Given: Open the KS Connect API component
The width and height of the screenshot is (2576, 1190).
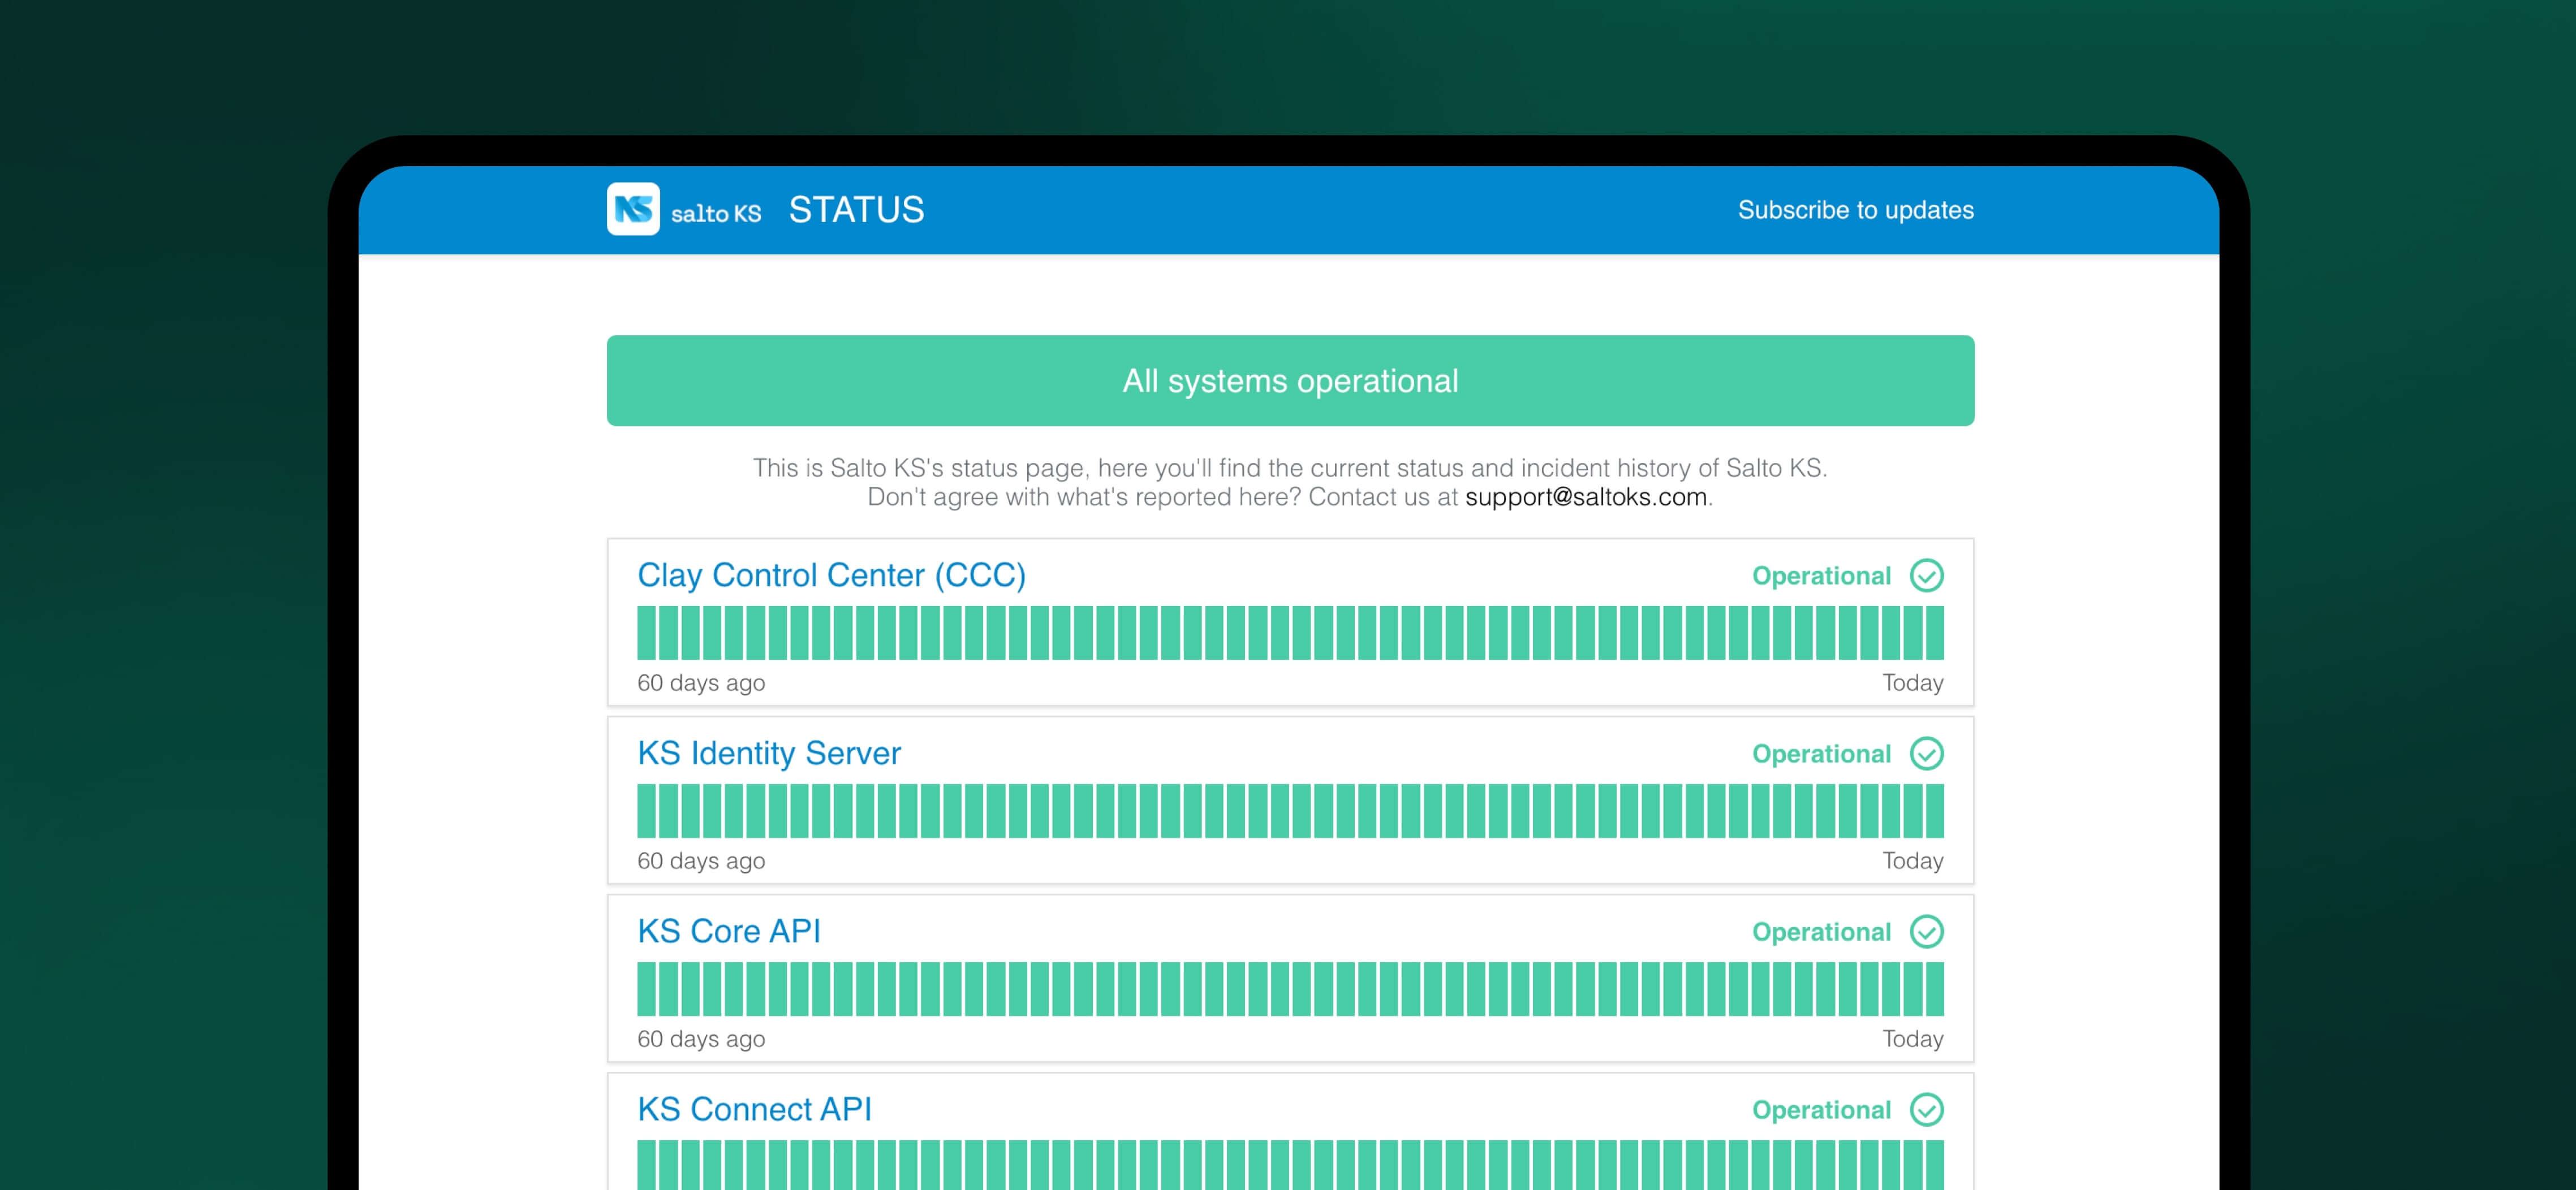Looking at the screenshot, I should [x=754, y=1108].
